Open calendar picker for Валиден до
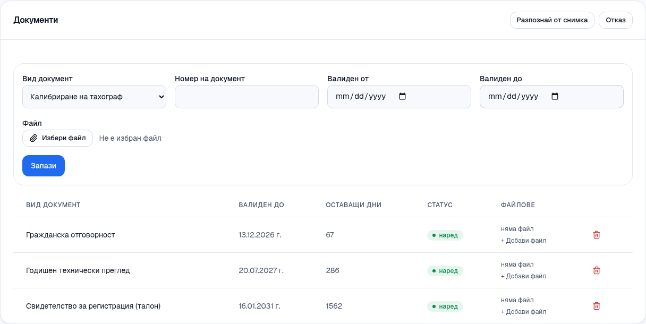The width and height of the screenshot is (646, 324). (555, 97)
